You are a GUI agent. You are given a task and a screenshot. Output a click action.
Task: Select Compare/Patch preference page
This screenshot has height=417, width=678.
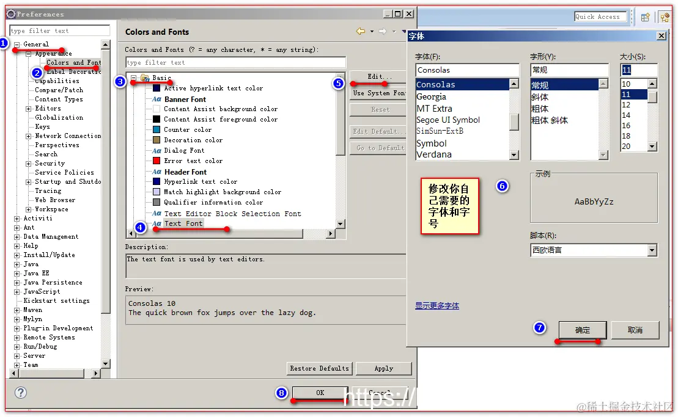point(59,90)
